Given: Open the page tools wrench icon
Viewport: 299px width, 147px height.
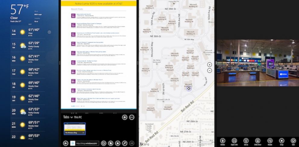Looking at the screenshot, I should [125, 143].
